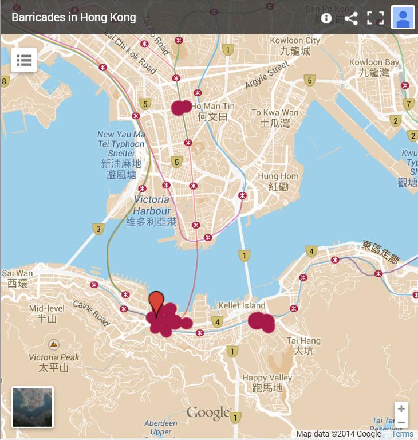
Task: Click the 'Kowloon Bay' place label
Action: [374, 62]
